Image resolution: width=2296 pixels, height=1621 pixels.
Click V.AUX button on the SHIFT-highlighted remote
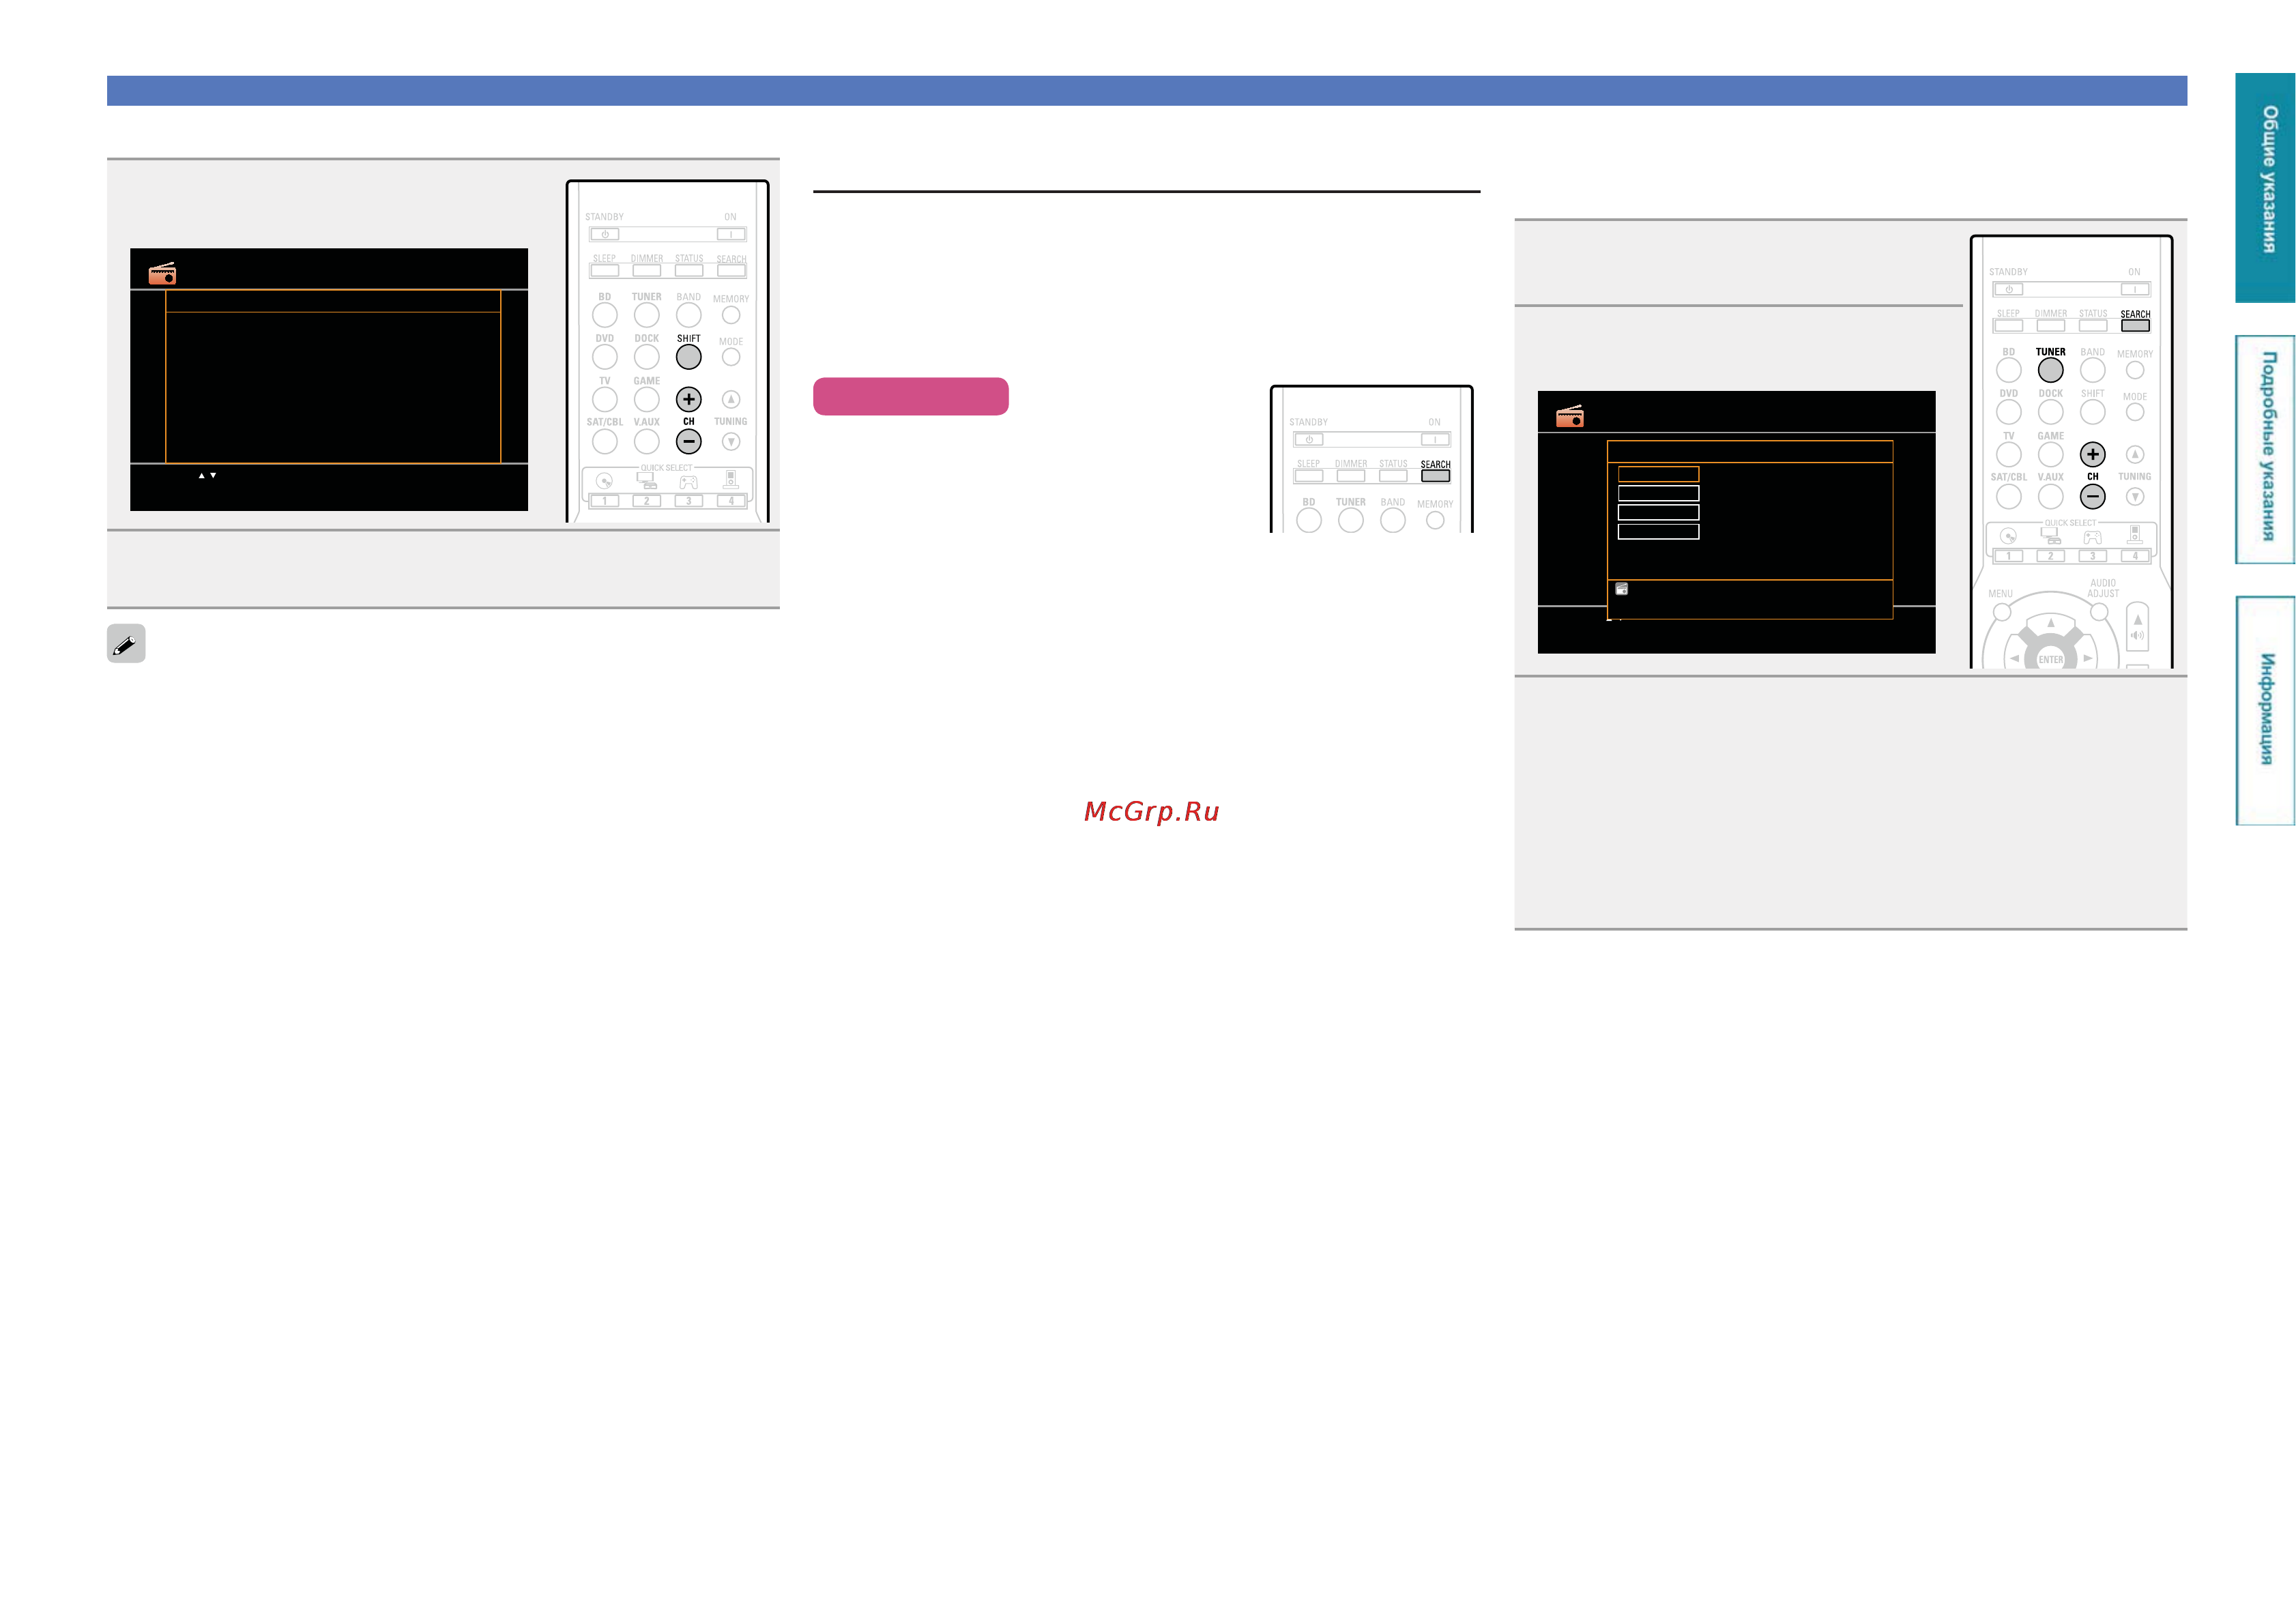(647, 441)
